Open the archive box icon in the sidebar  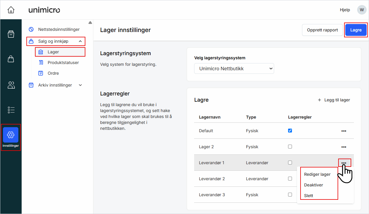(11, 34)
